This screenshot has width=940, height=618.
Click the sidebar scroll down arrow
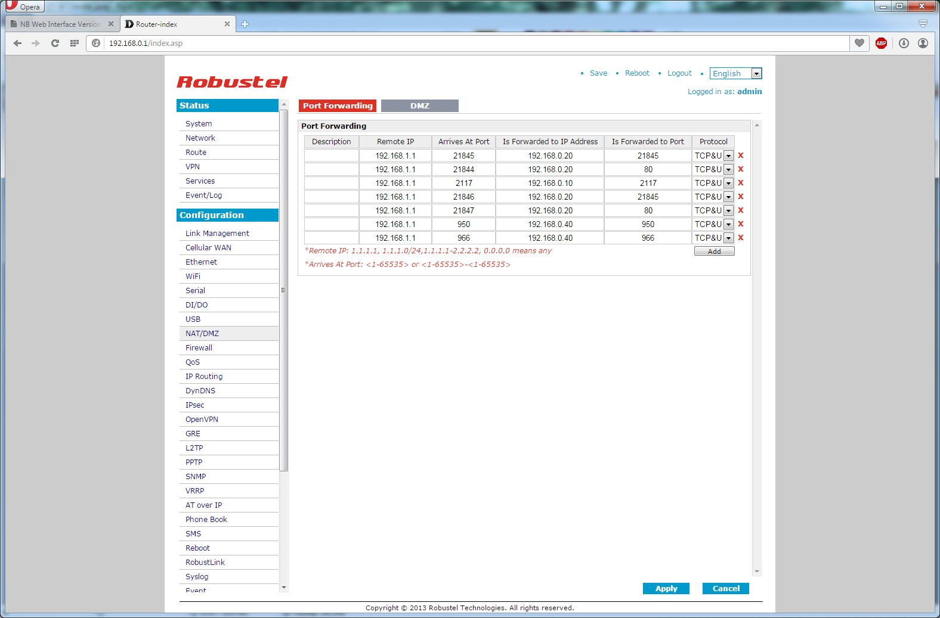[284, 587]
